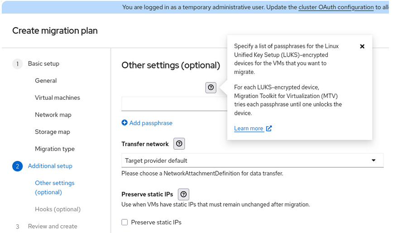This screenshot has height=233, width=393.
Task: Click the Transfer network dropdown caret arrow
Action: 374,160
